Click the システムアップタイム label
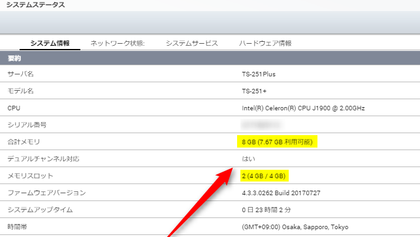Screen dimensions: 420x237 (x=40, y=210)
